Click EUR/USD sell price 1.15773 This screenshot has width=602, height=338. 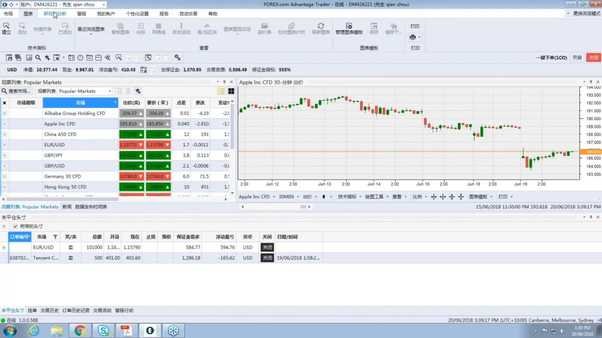click(131, 145)
